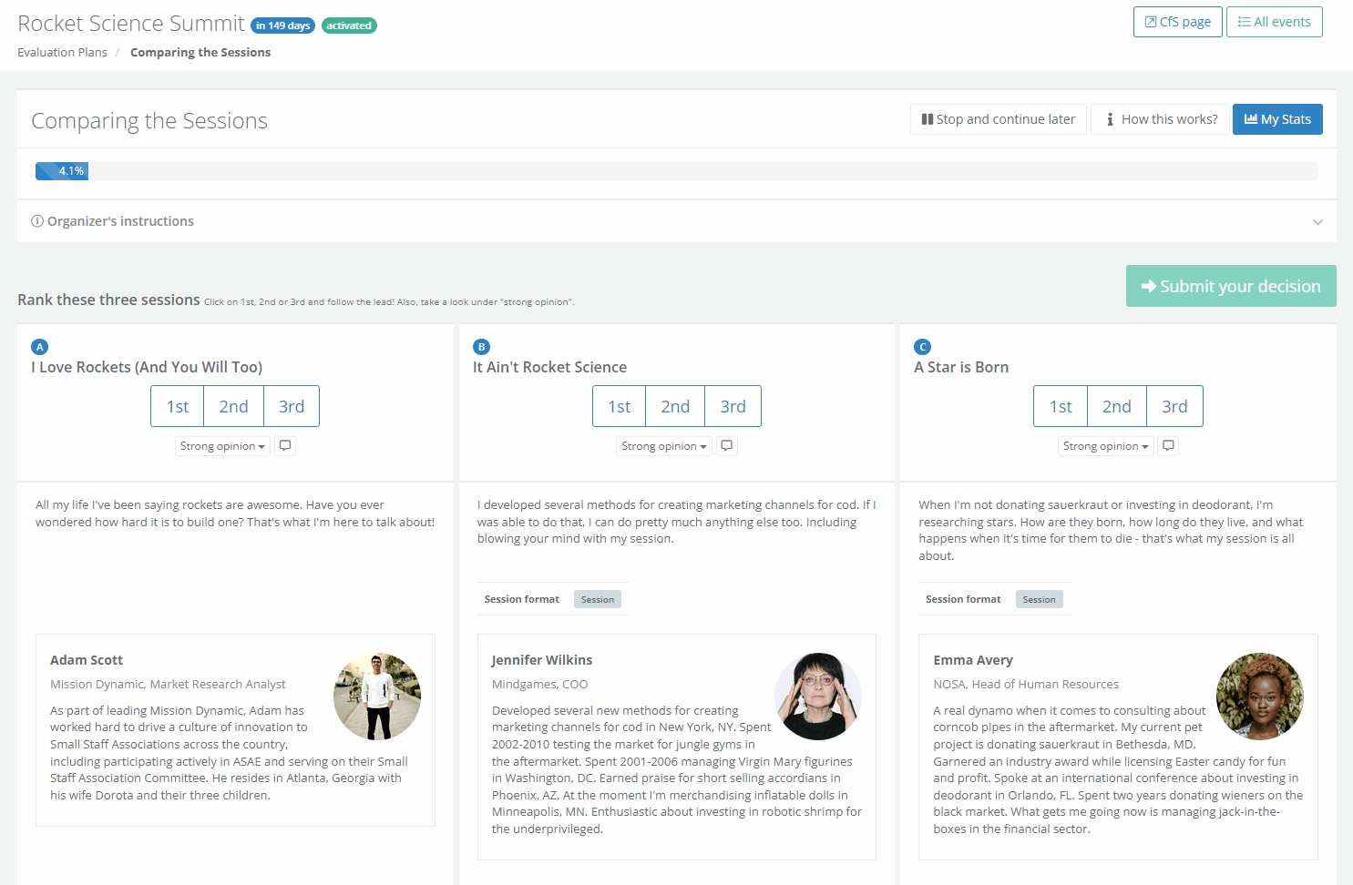Rank I Love Rockets as 1st
Image resolution: width=1353 pixels, height=885 pixels.
point(178,407)
